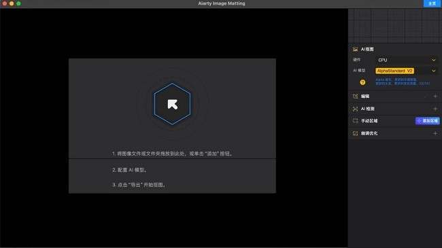Expand the AI 检测 section with plus
Viewport: 442px width, 248px height.
click(435, 109)
